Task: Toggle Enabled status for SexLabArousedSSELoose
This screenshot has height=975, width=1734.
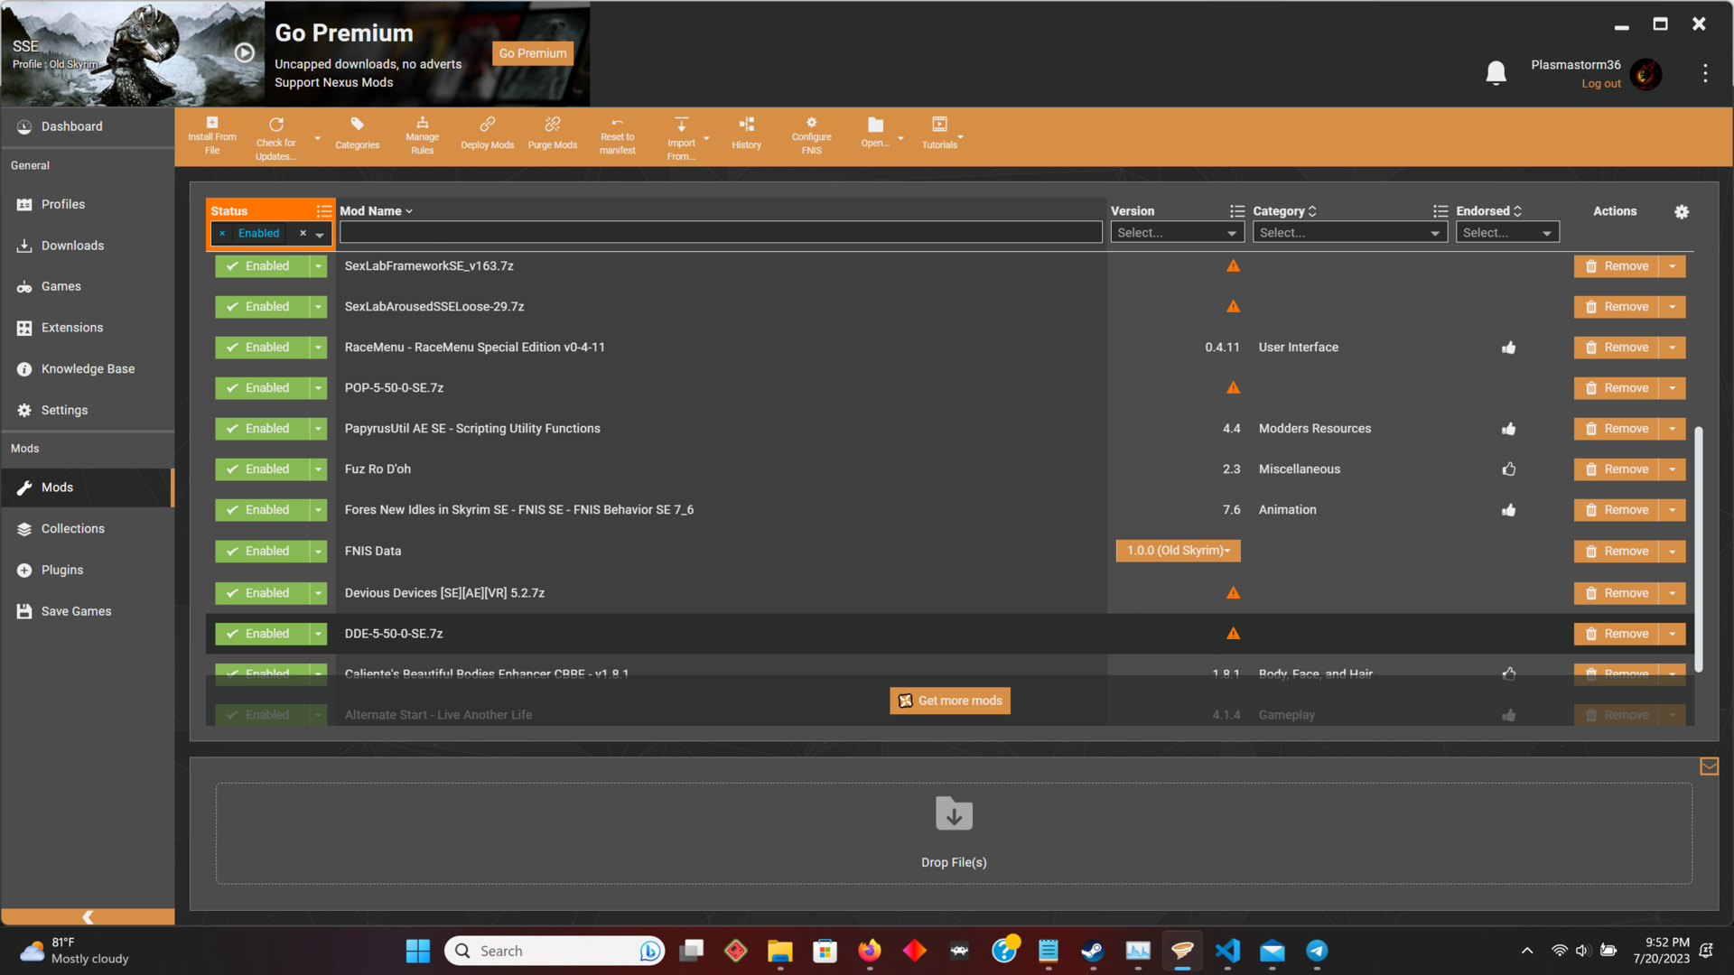Action: (261, 307)
